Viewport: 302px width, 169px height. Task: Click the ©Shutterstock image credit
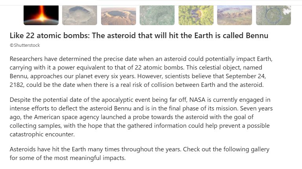pyautogui.click(x=25, y=46)
